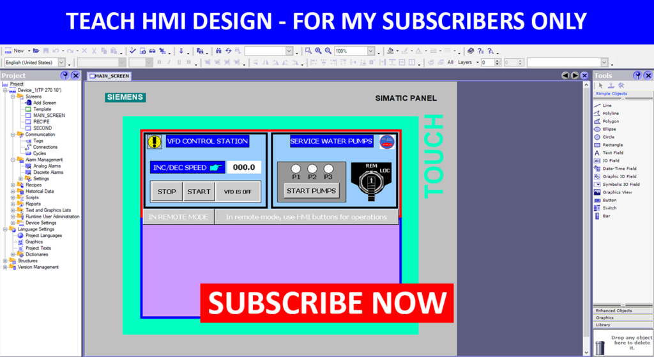Image resolution: width=654 pixels, height=357 pixels.
Task: Click the Open project folder icon
Action: 36,50
